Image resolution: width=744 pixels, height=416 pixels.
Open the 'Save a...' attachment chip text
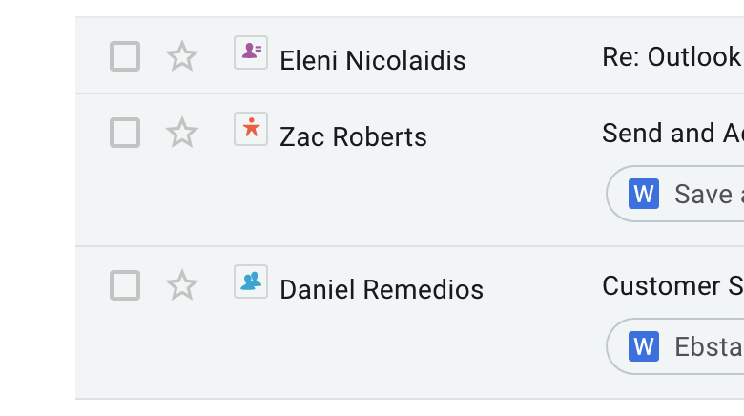[708, 194]
